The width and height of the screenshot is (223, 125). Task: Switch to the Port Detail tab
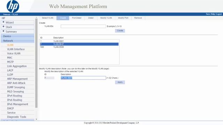(x=77, y=18)
